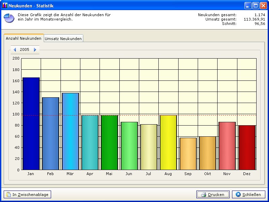Select the green Mai bar
269x202 pixels.
point(109,142)
